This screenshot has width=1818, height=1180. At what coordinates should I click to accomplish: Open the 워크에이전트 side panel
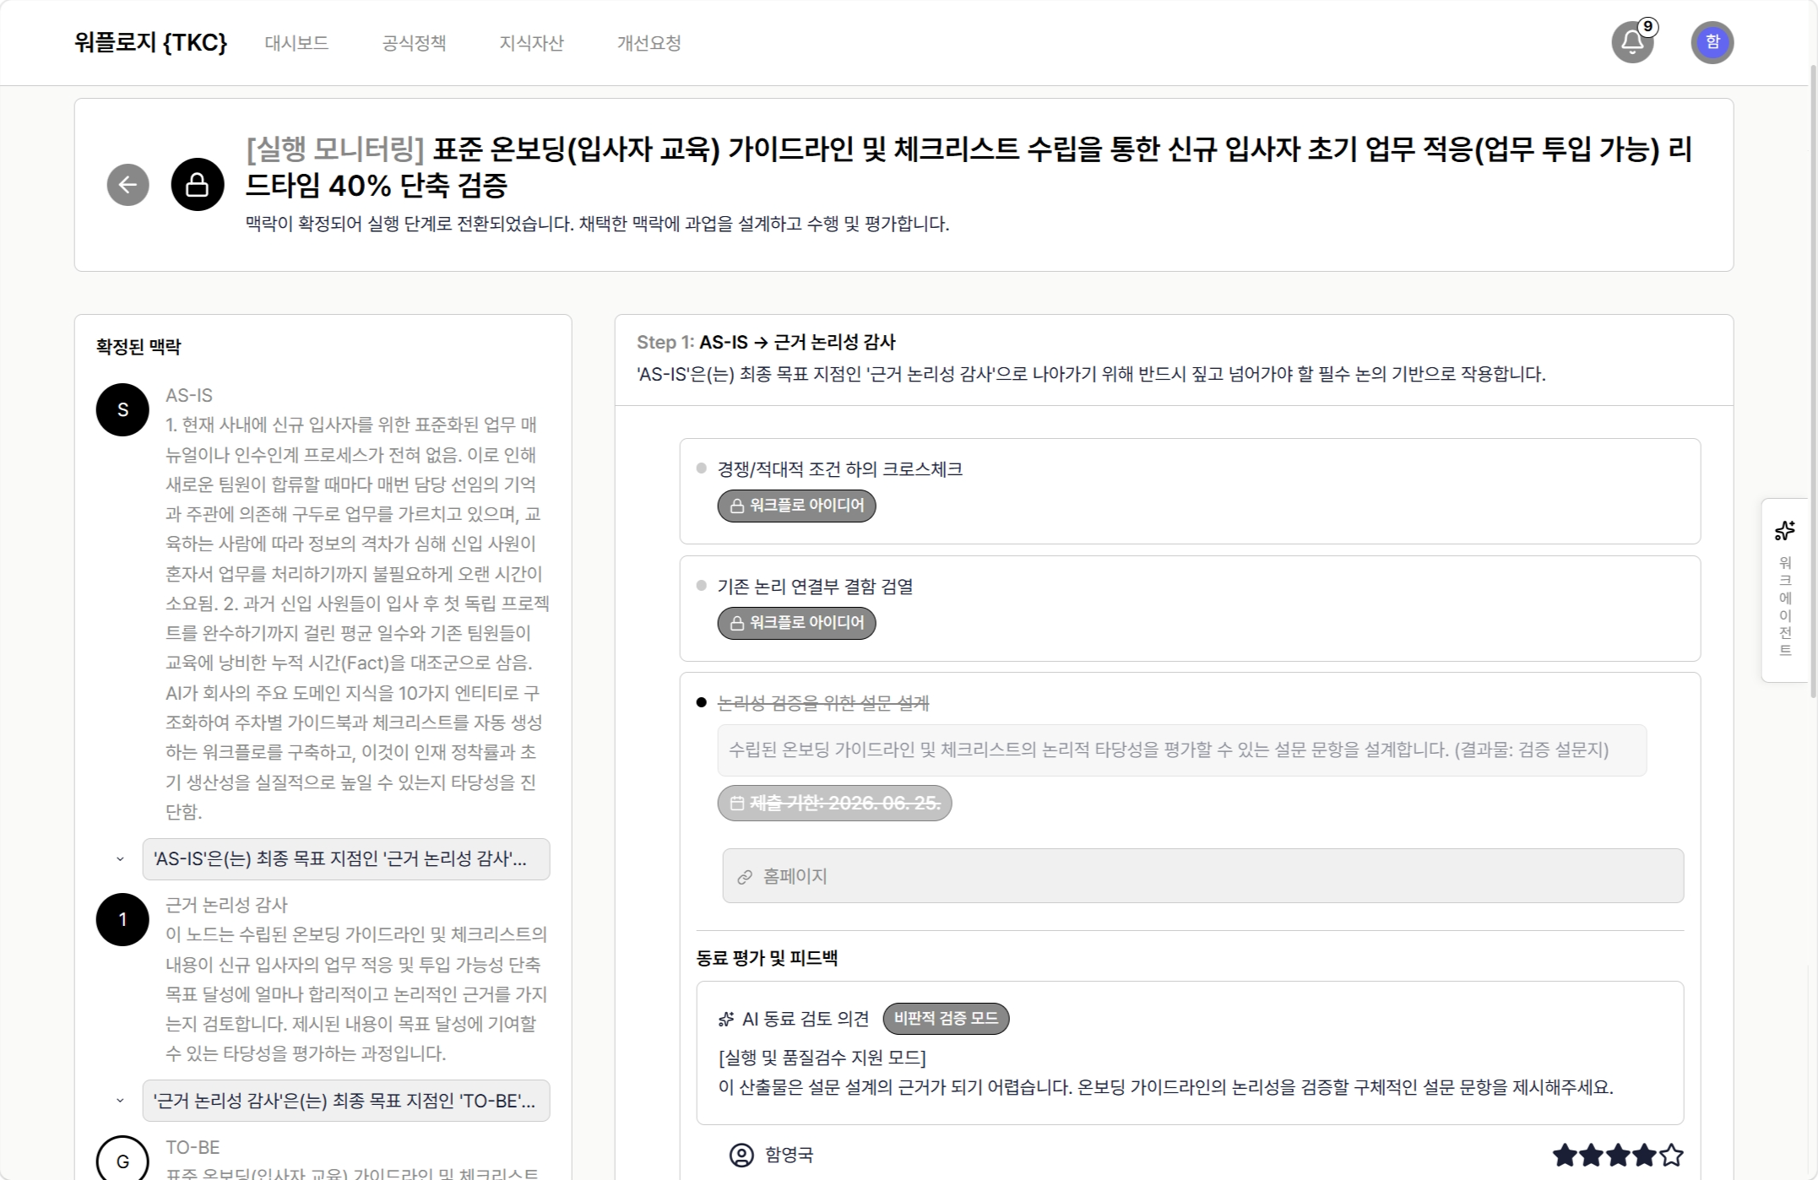click(x=1785, y=589)
